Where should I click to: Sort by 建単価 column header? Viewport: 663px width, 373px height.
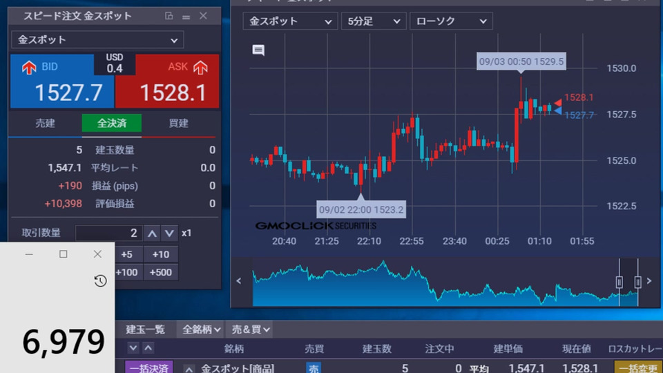[508, 349]
